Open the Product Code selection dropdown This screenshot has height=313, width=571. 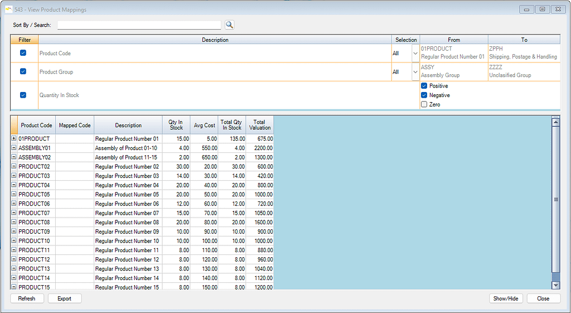point(415,54)
